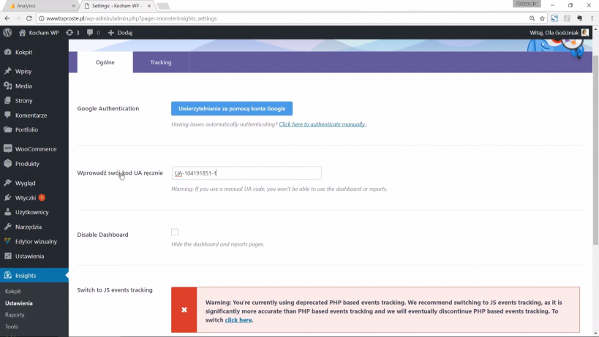
Task: Open the Dodaj add-new menu
Action: click(x=120, y=32)
